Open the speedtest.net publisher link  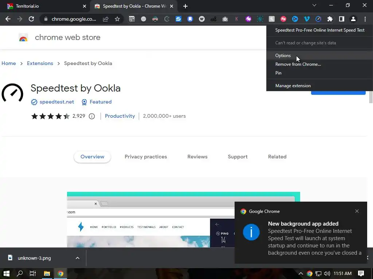[56, 102]
